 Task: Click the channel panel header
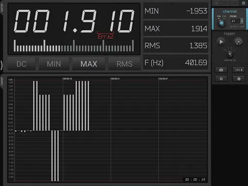(x=230, y=11)
